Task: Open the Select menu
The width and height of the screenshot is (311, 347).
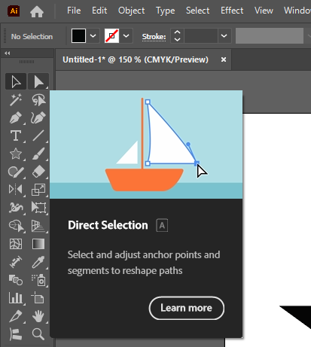Action: tap(197, 11)
